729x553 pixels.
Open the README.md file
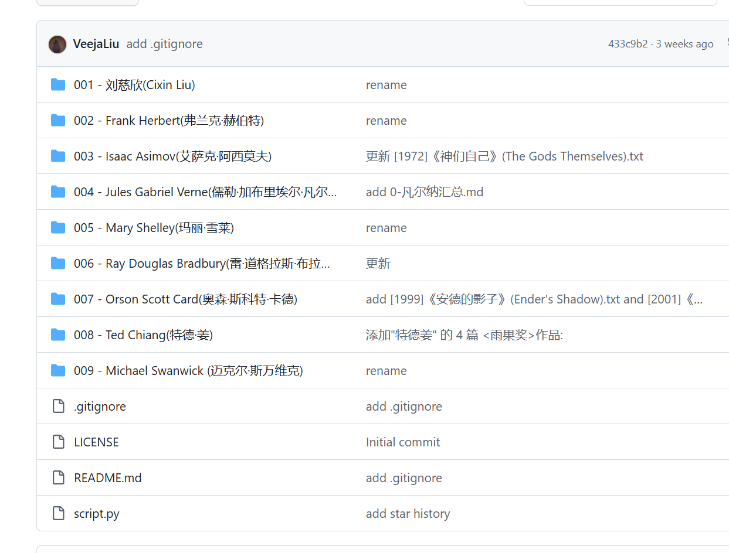tap(108, 478)
